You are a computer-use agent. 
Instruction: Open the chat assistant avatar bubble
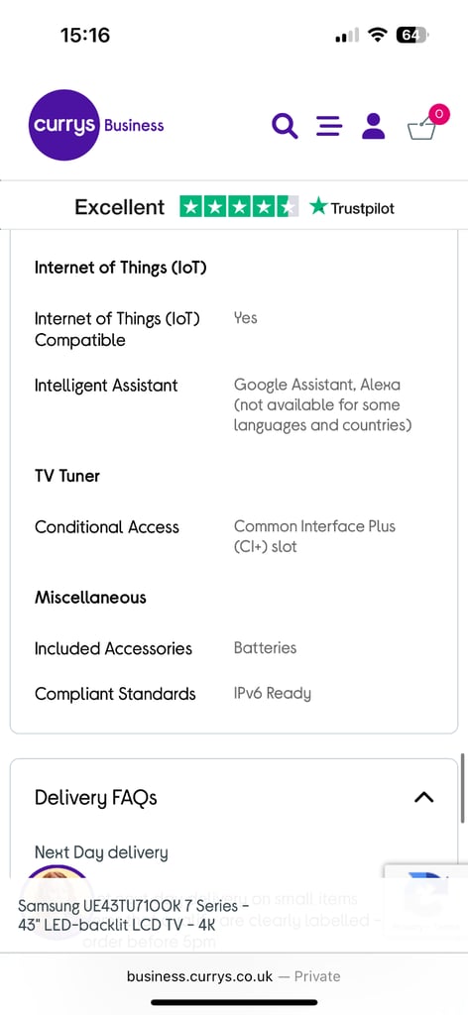point(57,900)
